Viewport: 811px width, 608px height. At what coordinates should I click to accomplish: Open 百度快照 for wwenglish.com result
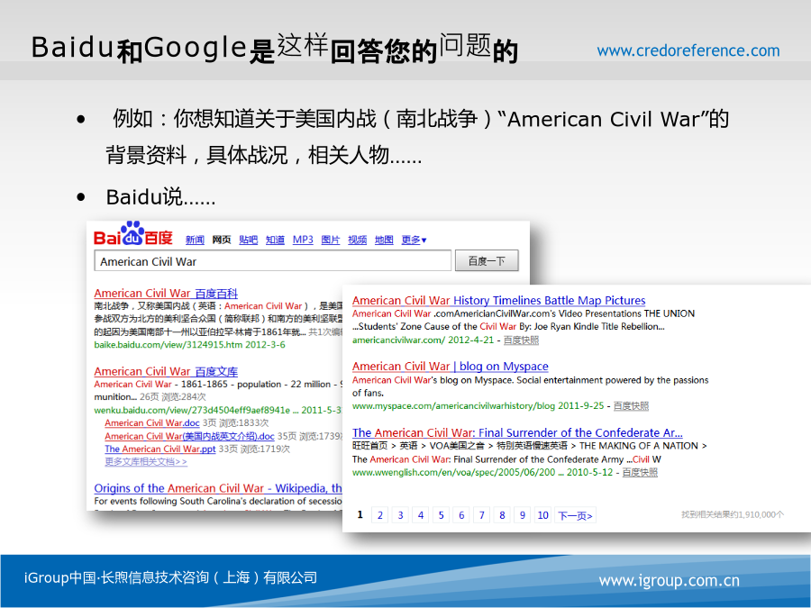[x=640, y=472]
